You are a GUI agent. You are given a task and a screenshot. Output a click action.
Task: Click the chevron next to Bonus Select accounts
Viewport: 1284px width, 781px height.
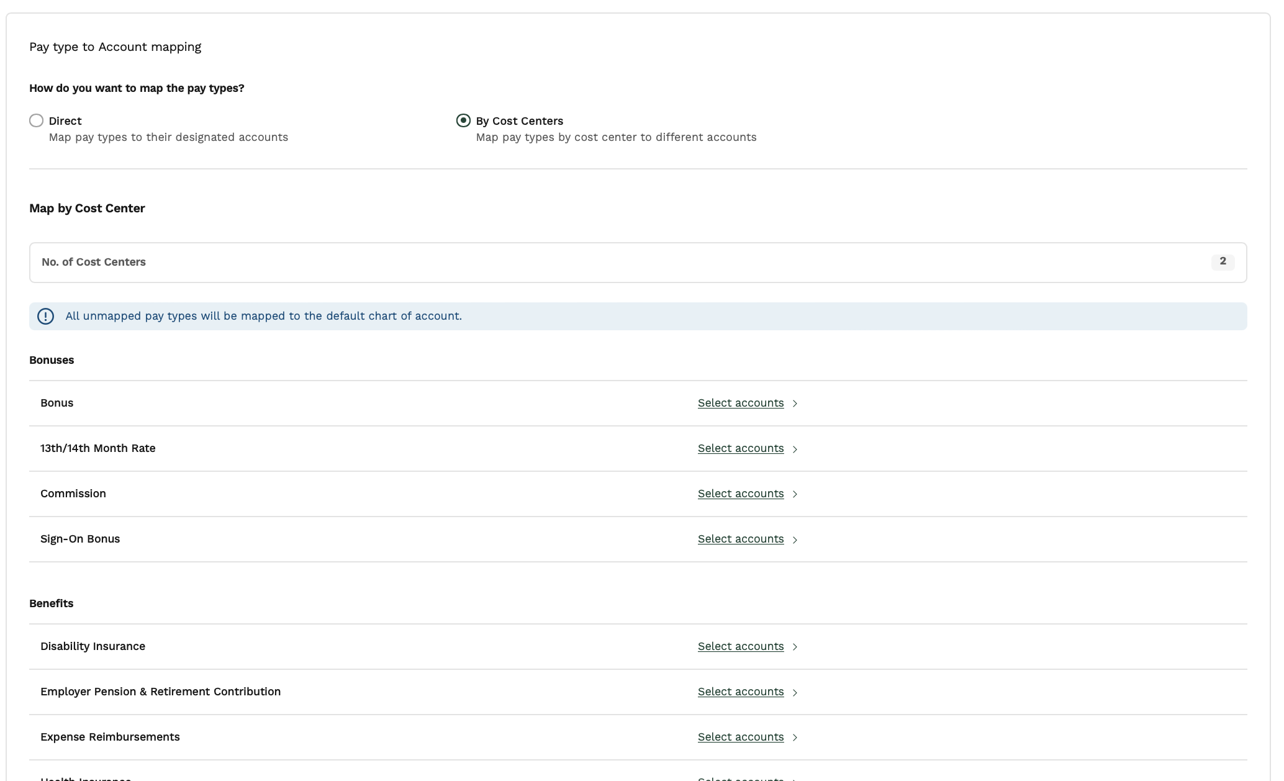[795, 404]
